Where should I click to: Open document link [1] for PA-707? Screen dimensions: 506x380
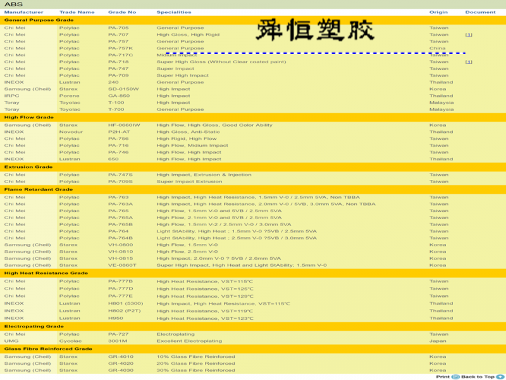click(469, 35)
